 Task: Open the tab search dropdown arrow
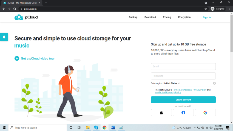point(206,3)
